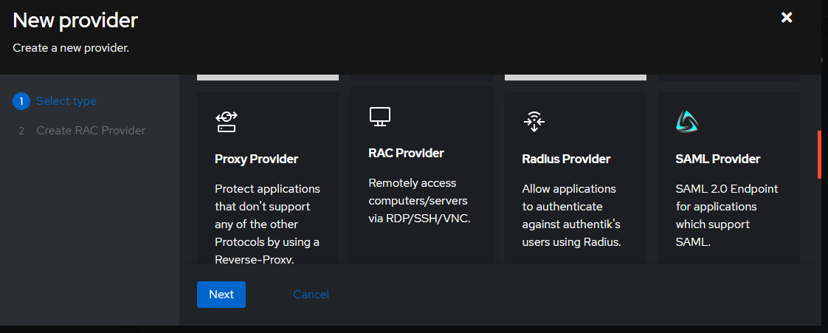Click the SAML Provider triangular logo
This screenshot has height=333, width=828.
687,122
